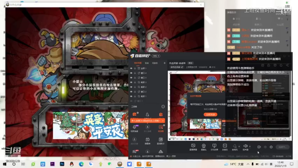Collapse the 工具箱 toolbox section
This screenshot has width=298, height=168.
coord(163,107)
